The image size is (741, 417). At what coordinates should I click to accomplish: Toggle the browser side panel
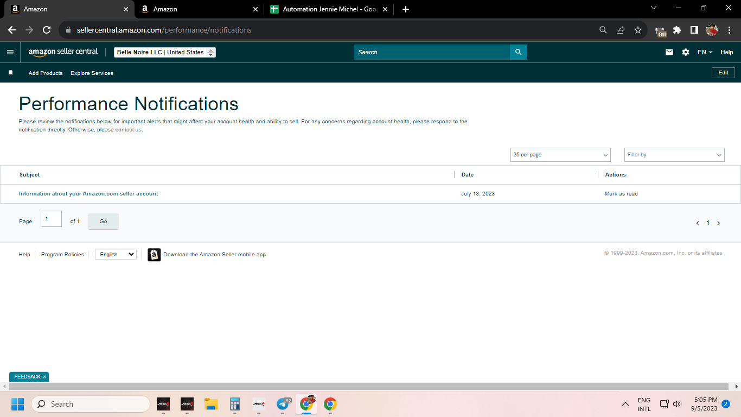[x=694, y=30]
